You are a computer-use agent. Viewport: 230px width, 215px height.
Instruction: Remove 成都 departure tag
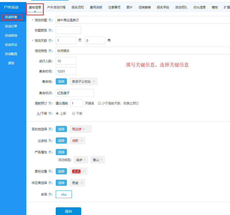tap(82, 141)
